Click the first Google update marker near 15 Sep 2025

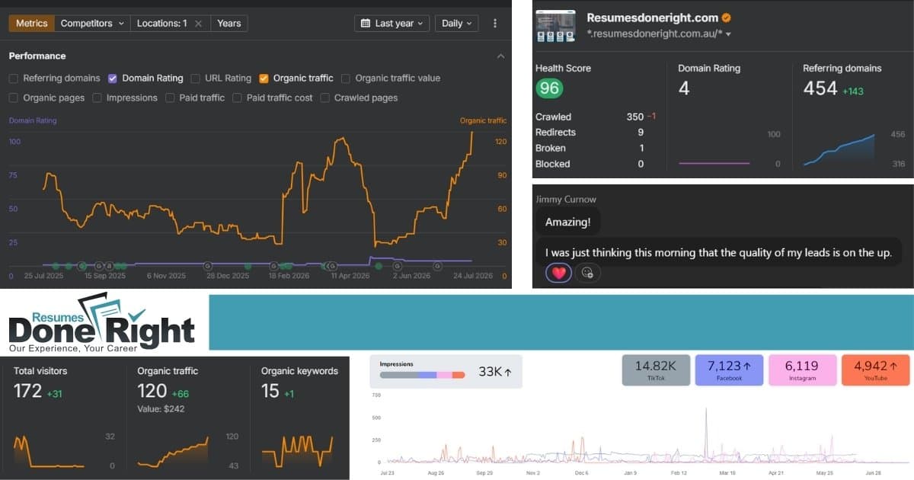point(100,266)
